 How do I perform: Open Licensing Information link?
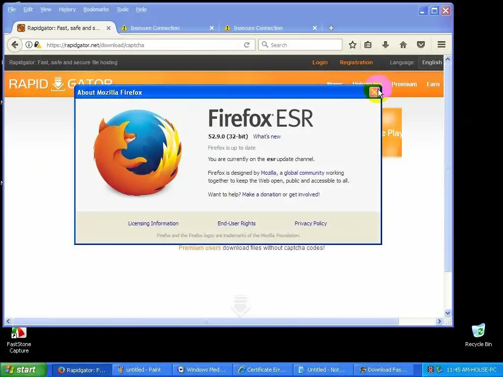(153, 223)
